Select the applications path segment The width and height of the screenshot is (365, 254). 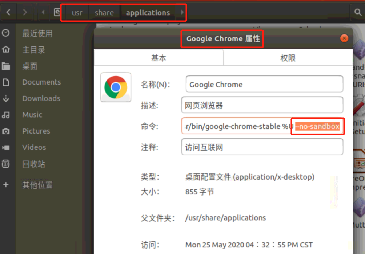tap(148, 13)
